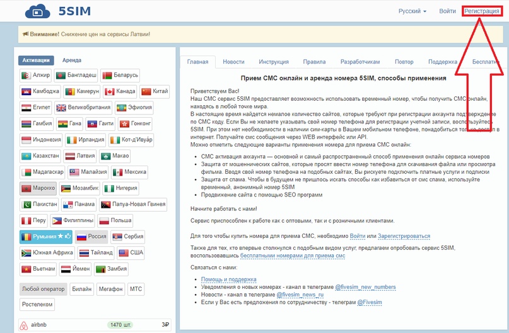Open the @fivesim_news_ru telegram link
Image resolution: width=509 pixels, height=333 pixels.
(x=300, y=295)
